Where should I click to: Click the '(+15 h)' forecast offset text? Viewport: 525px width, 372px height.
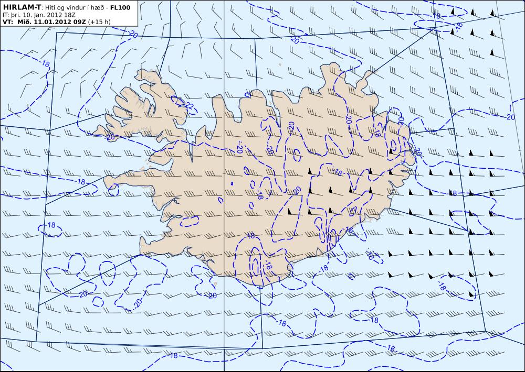click(x=99, y=22)
